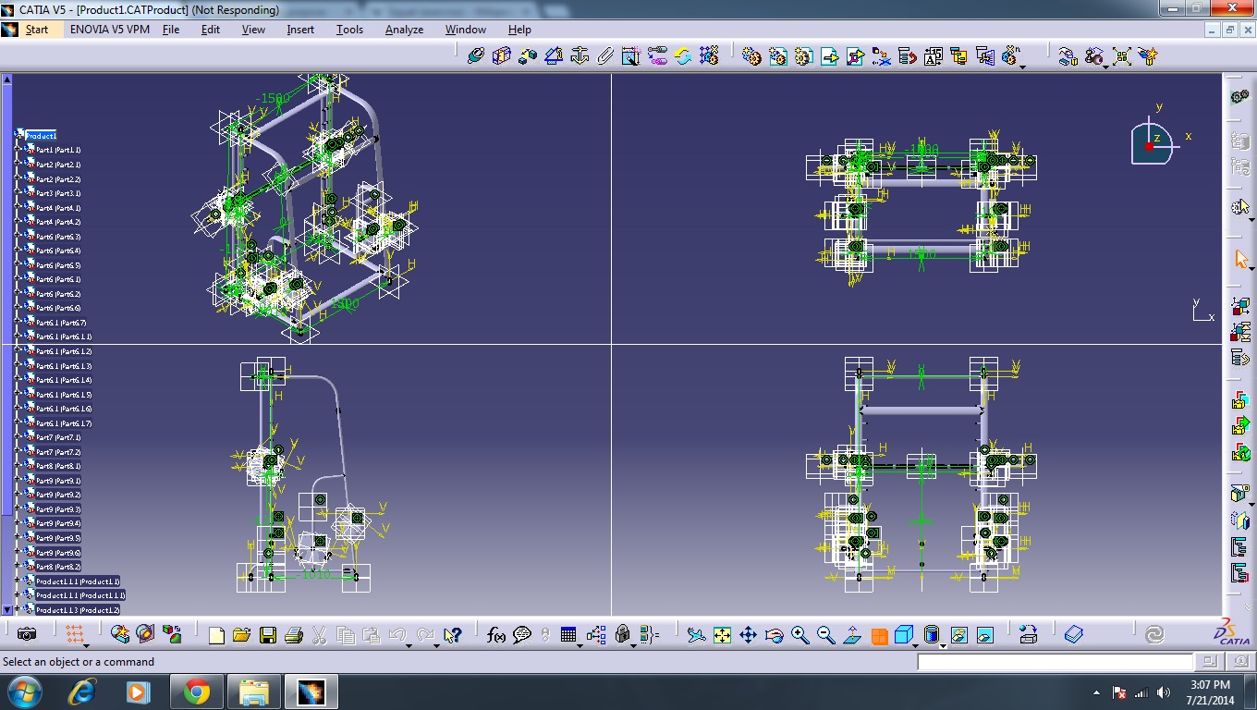Click the Fix Component anchor icon
This screenshot has height=710, width=1257.
click(580, 56)
